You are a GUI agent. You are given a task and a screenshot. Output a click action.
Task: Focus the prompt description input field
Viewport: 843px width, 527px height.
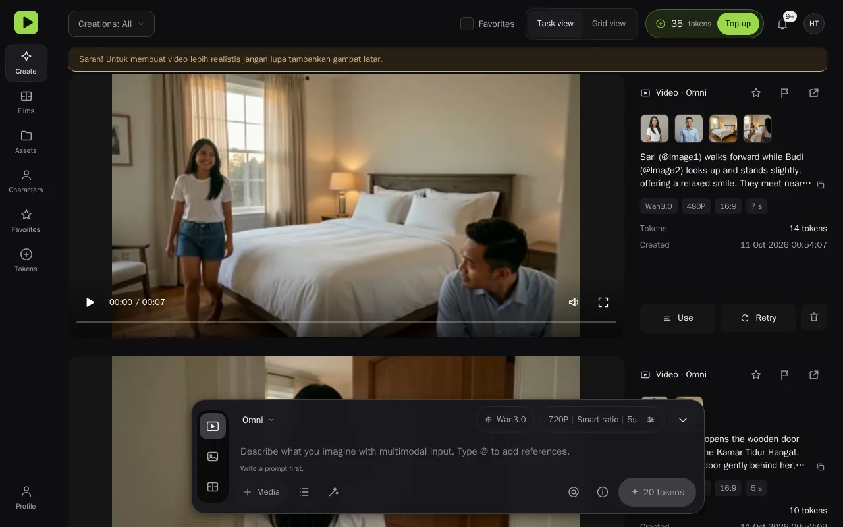[x=468, y=451]
